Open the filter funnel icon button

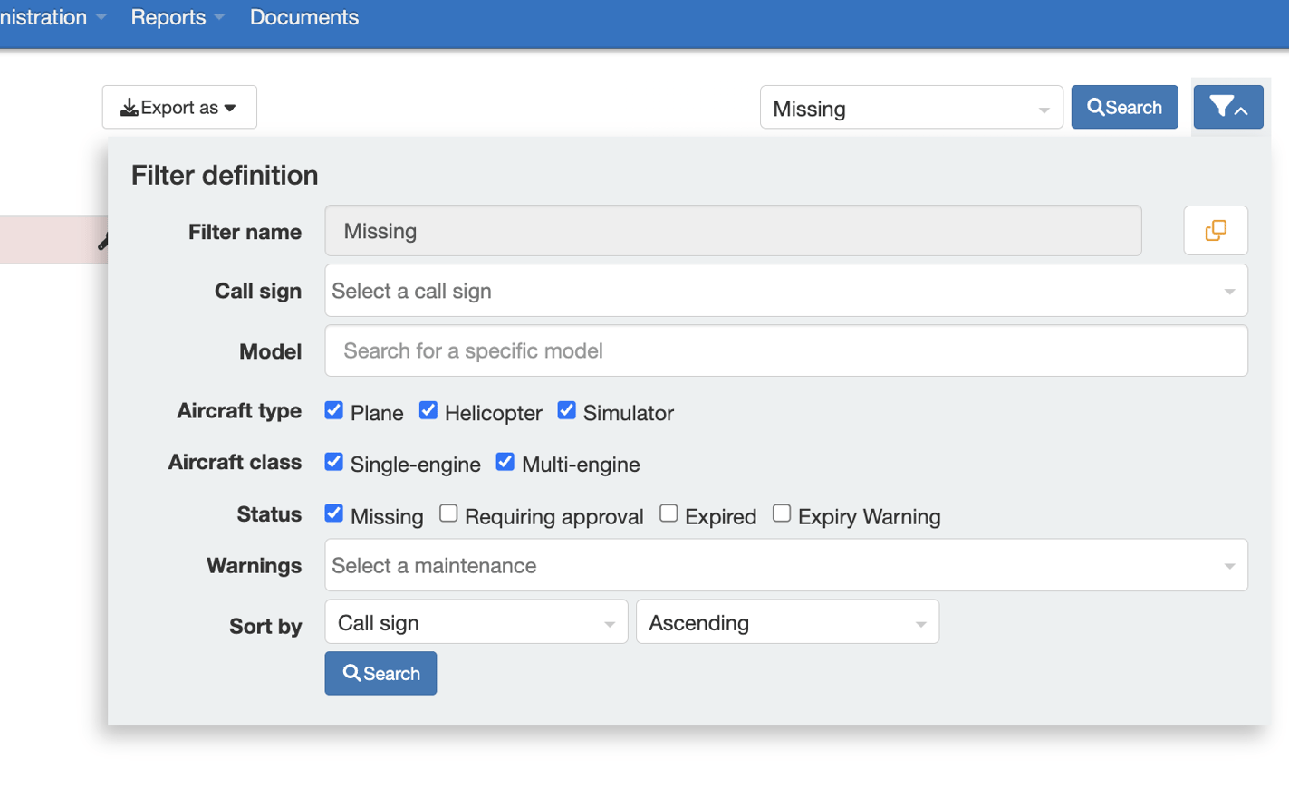[1222, 106]
